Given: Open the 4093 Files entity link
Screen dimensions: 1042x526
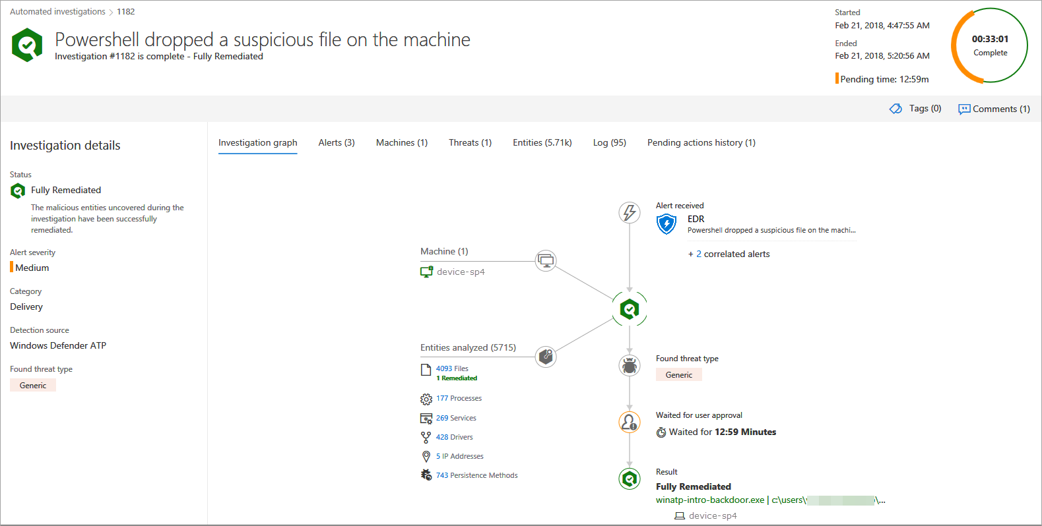Looking at the screenshot, I should click(451, 368).
